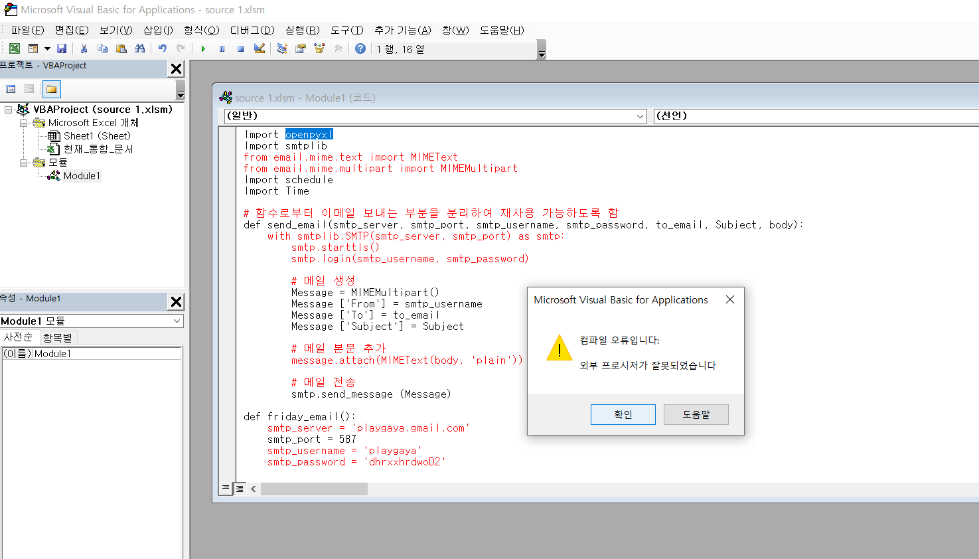Click 확인 in the compile error dialog
This screenshot has width=979, height=559.
coord(623,414)
